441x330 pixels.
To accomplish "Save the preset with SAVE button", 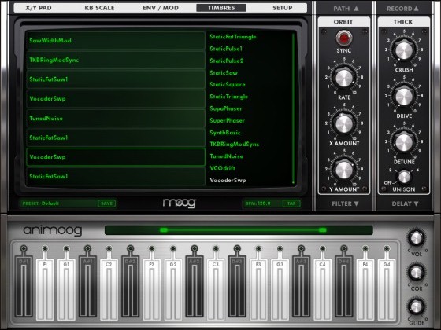I will (106, 203).
